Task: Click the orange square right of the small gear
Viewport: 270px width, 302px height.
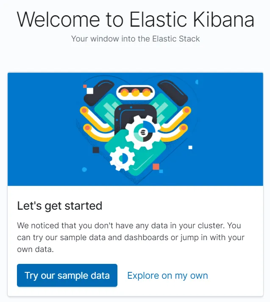Action: [156, 166]
